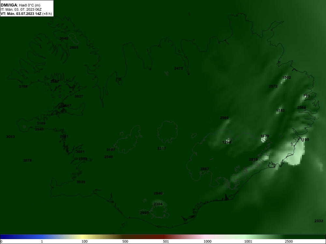Image resolution: width=326 pixels, height=244 pixels.
Task: Click the initial time line 'IT: Mán. 03. 07. 2023 06Z'
Action: tap(21, 9)
